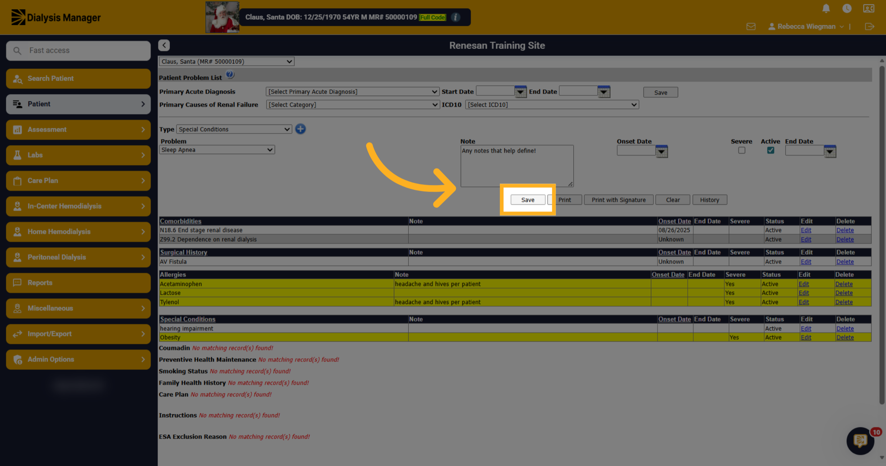This screenshot has width=886, height=466.
Task: Toggle the Severe checkbox
Action: [742, 150]
